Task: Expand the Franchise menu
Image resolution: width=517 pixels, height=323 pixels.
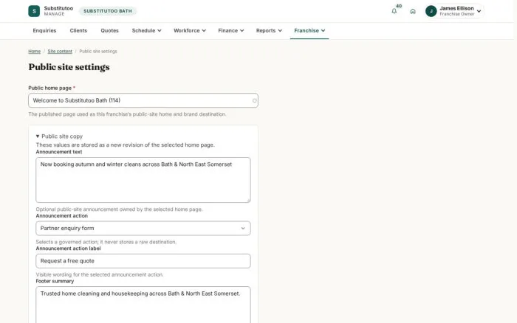Action: point(309,31)
